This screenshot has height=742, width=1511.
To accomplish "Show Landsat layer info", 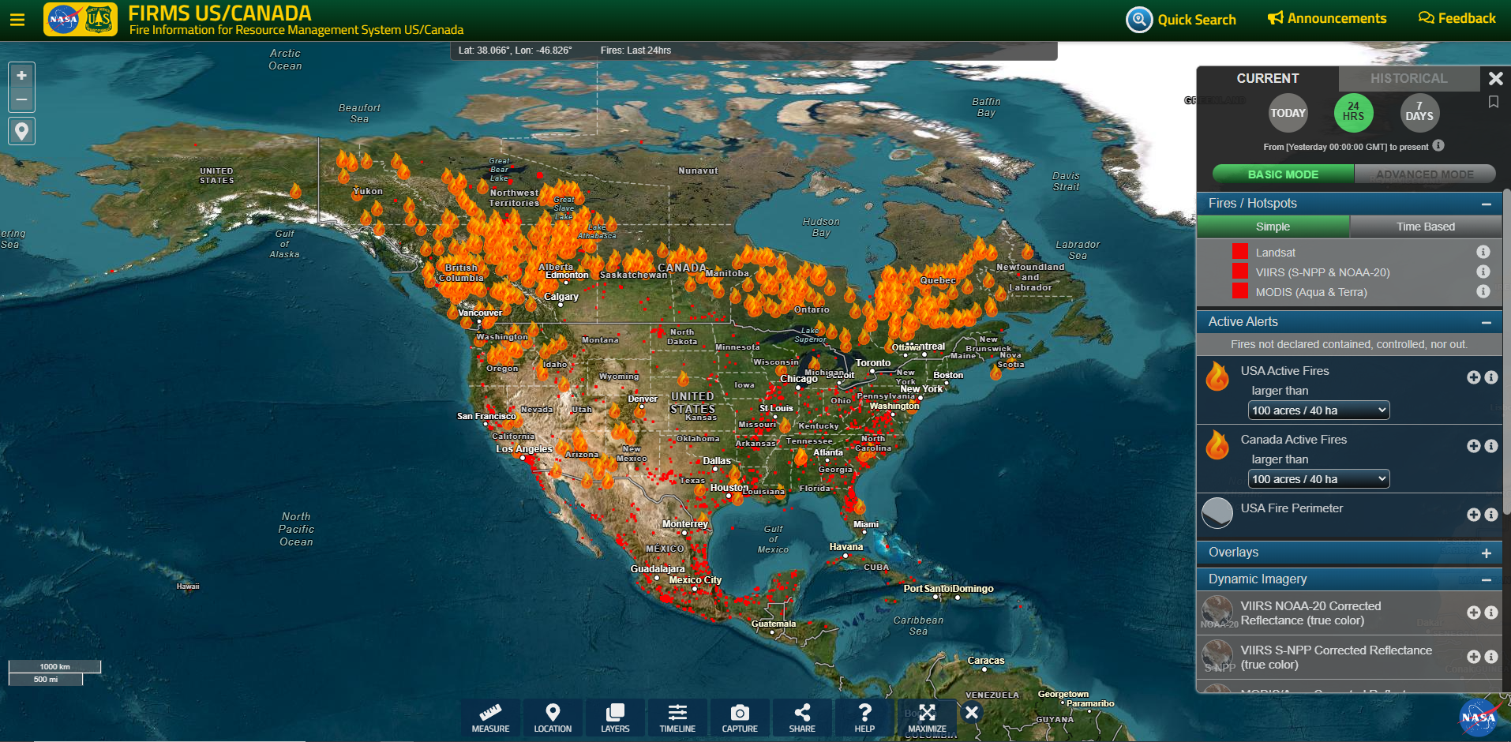I will 1483,252.
